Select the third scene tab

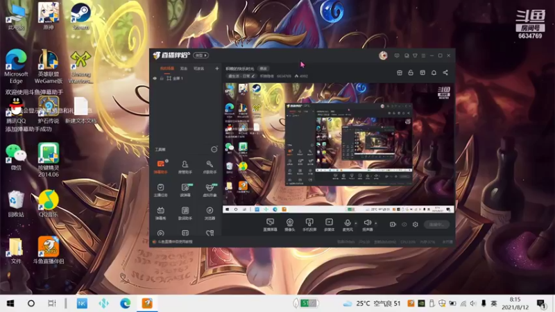(x=198, y=69)
